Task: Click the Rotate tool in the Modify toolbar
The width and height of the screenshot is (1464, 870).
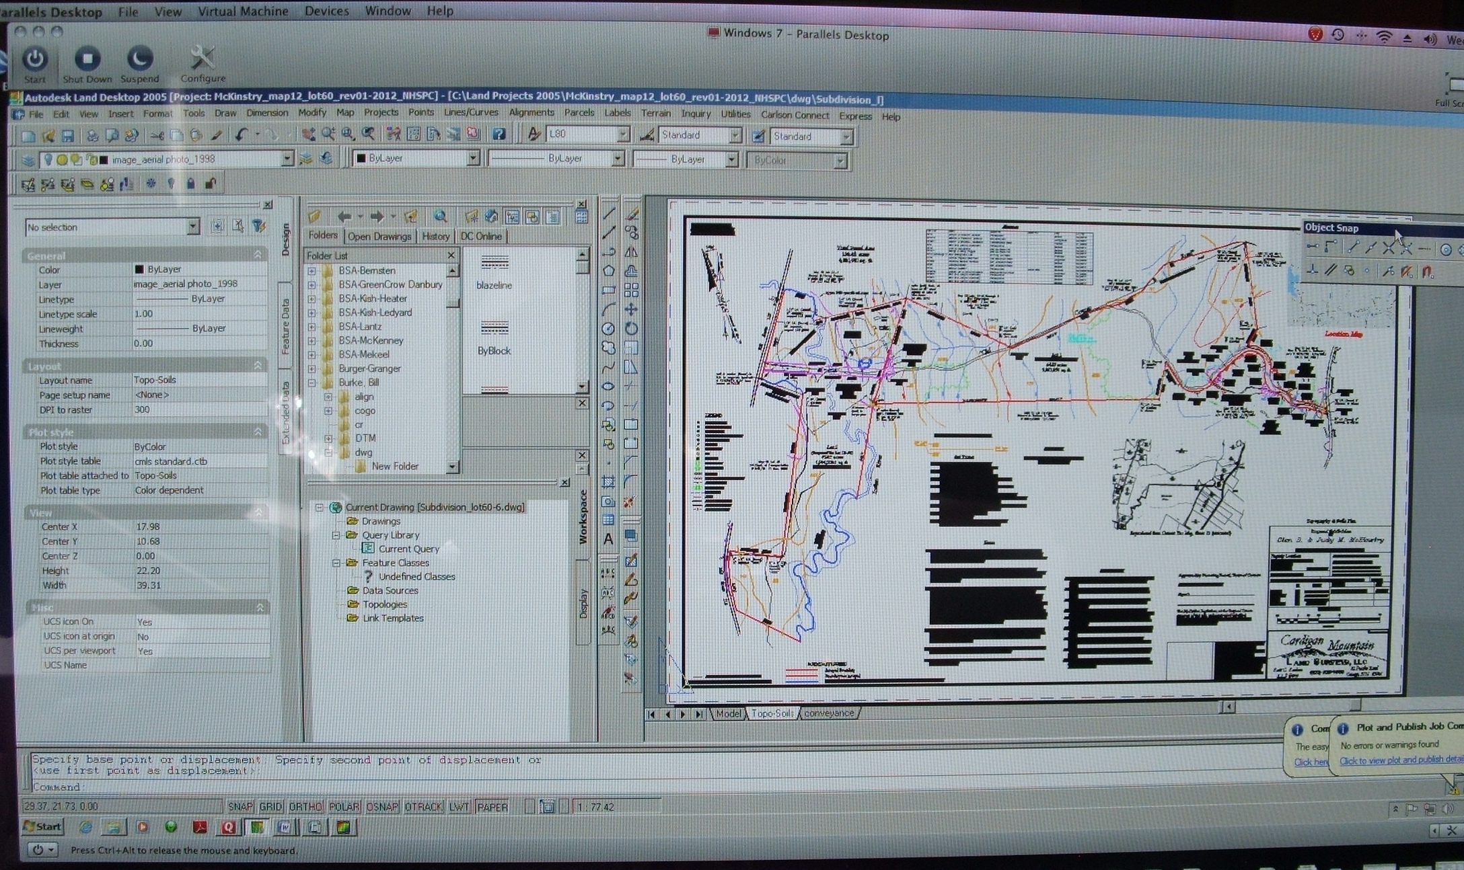Action: (x=631, y=329)
